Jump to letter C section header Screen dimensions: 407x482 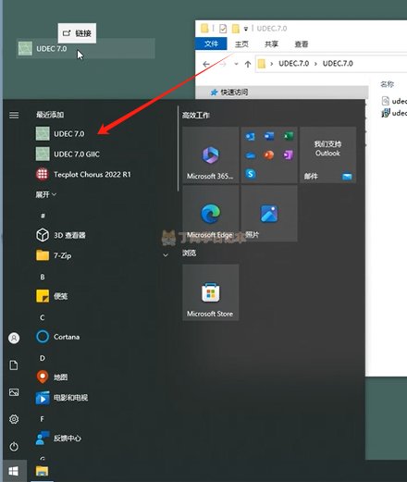click(43, 317)
